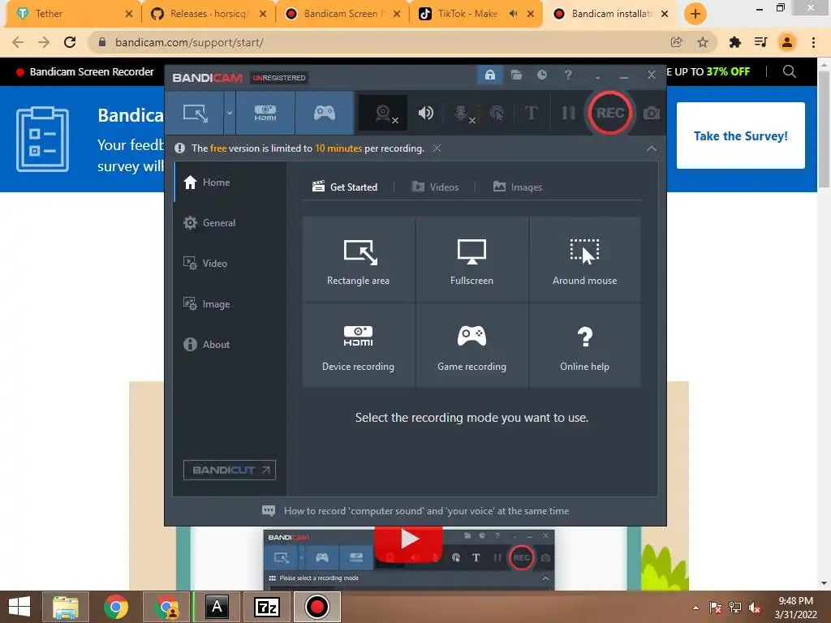Screen dimensions: 831x623
Task: Take screenshot with camera icon
Action: [x=652, y=113]
